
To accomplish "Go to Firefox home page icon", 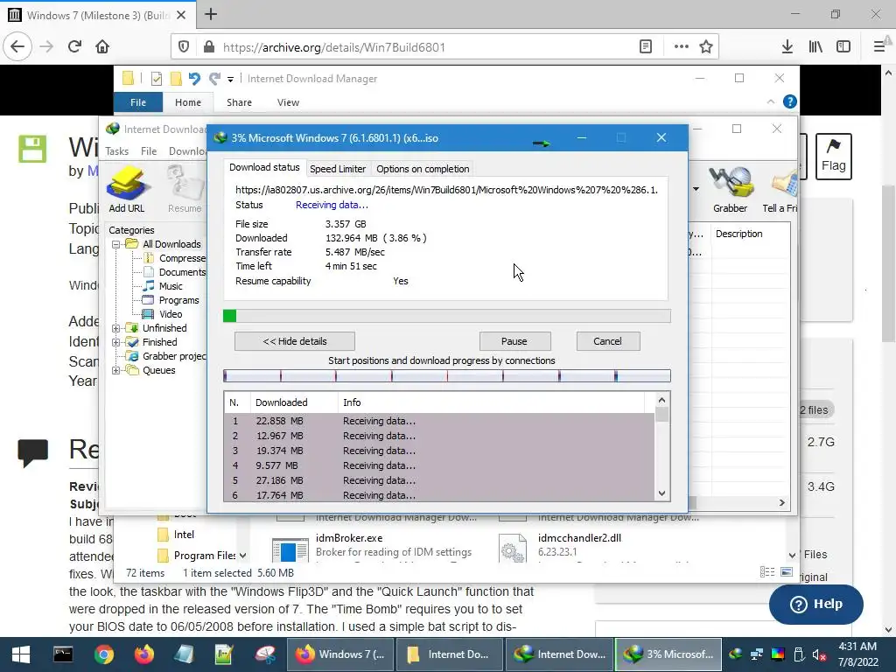I will [x=102, y=47].
